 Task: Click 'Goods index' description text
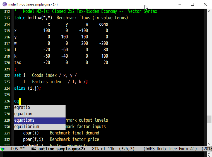[44, 75]
